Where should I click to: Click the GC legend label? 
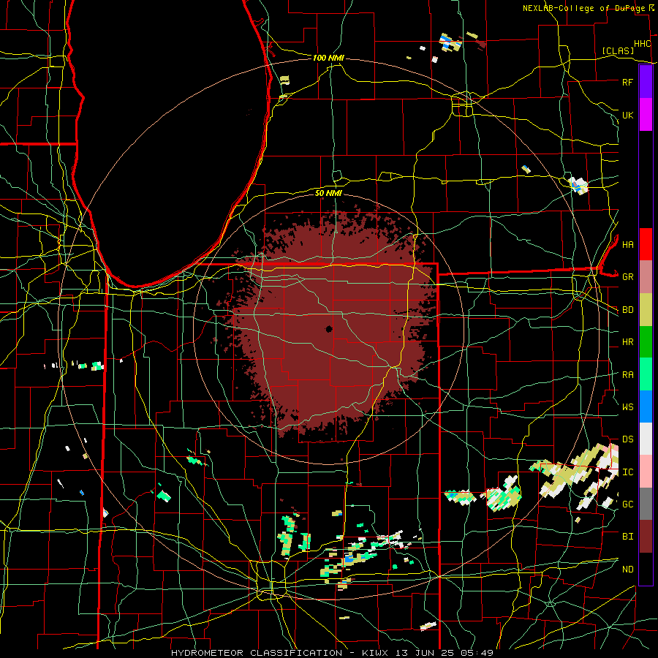(x=627, y=504)
